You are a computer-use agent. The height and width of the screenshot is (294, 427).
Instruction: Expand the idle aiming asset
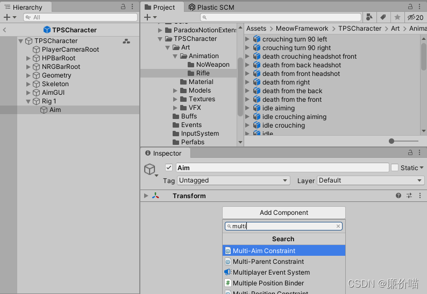point(247,108)
